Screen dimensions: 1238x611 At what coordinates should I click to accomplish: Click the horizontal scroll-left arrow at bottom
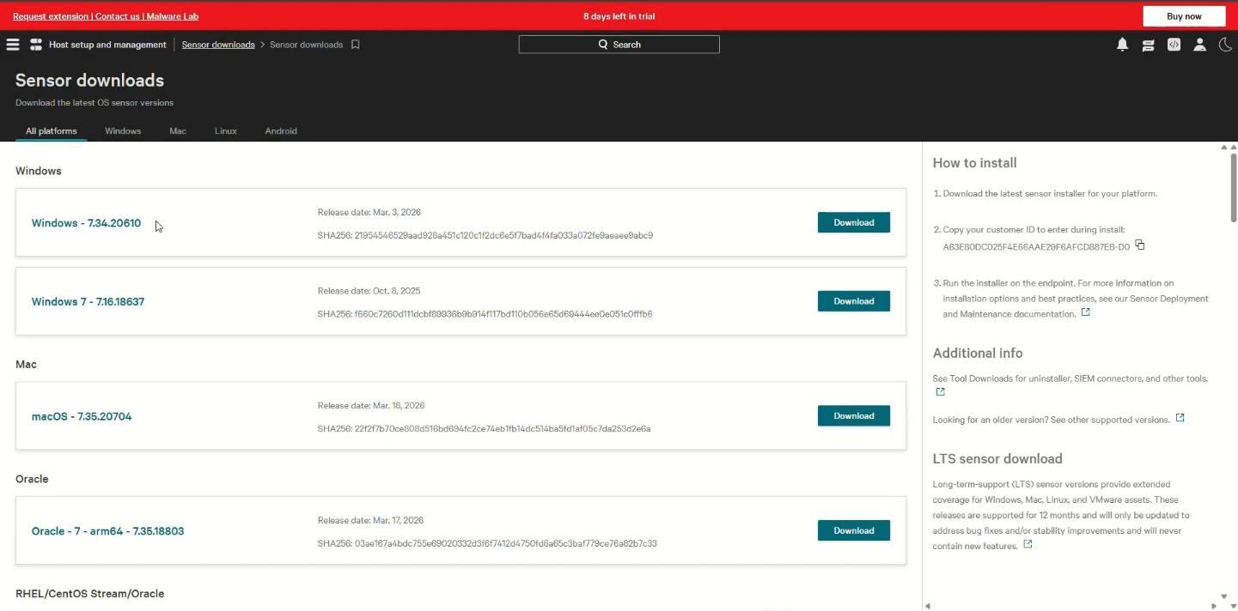tap(927, 606)
